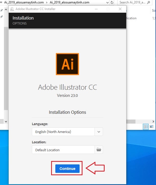This screenshot has width=156, height=185.
Task: Click the folder icon to browse install location
Action: click(x=99, y=150)
